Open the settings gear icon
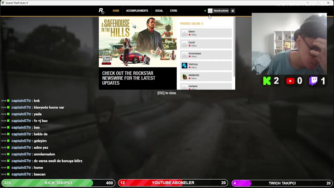 [x=233, y=11]
